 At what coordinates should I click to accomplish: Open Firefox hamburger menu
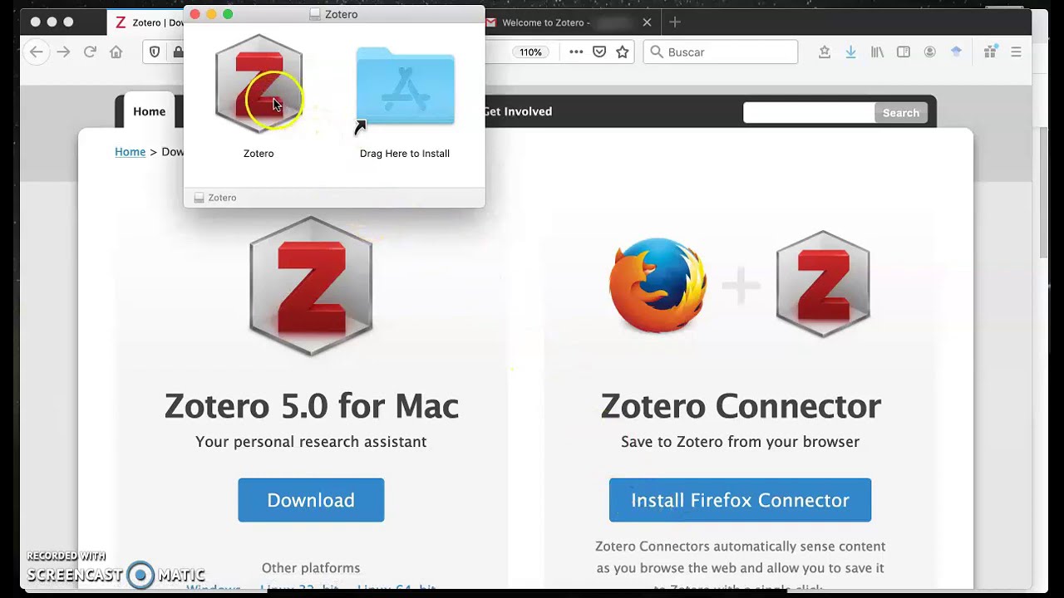tap(1016, 52)
